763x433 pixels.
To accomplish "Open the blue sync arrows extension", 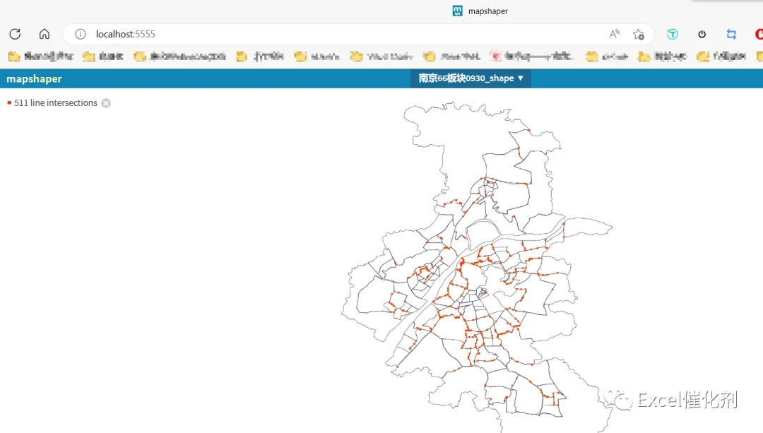I will tap(731, 34).
